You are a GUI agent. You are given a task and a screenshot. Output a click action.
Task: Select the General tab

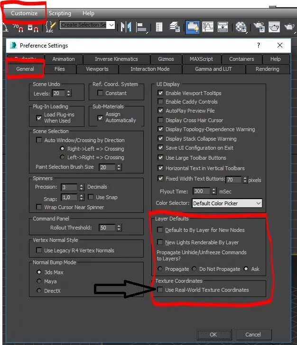(25, 69)
